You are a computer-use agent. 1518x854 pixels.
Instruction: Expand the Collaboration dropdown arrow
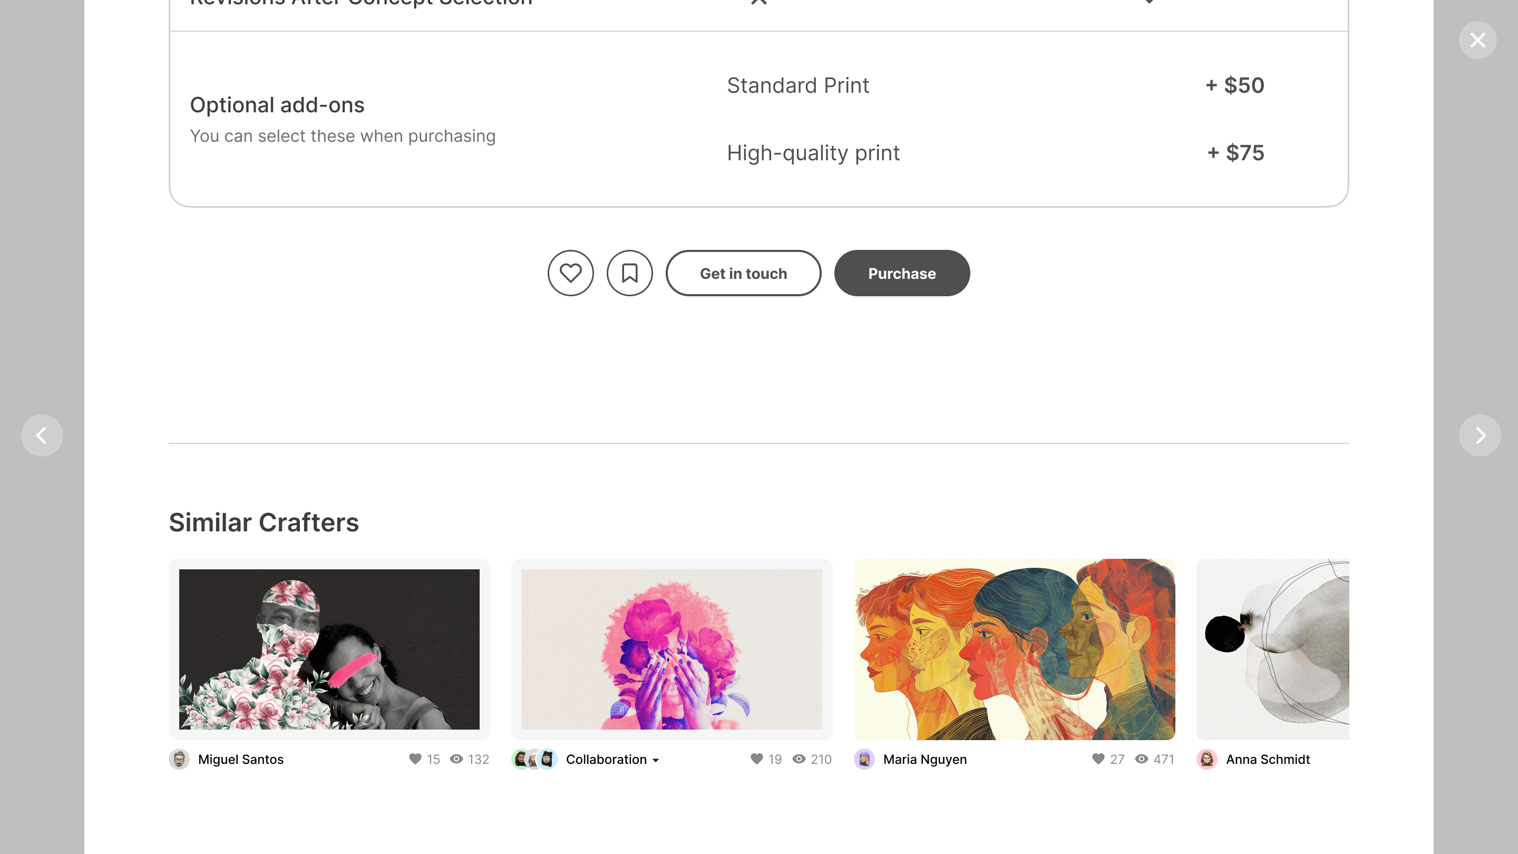tap(656, 760)
